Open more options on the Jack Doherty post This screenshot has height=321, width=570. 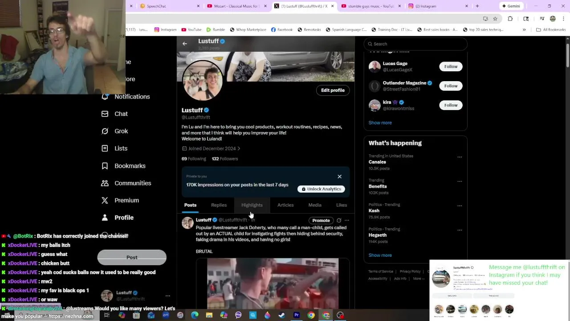point(347,220)
